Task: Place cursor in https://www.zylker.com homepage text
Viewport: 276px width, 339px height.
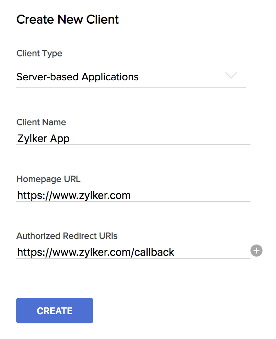Action: point(74,195)
